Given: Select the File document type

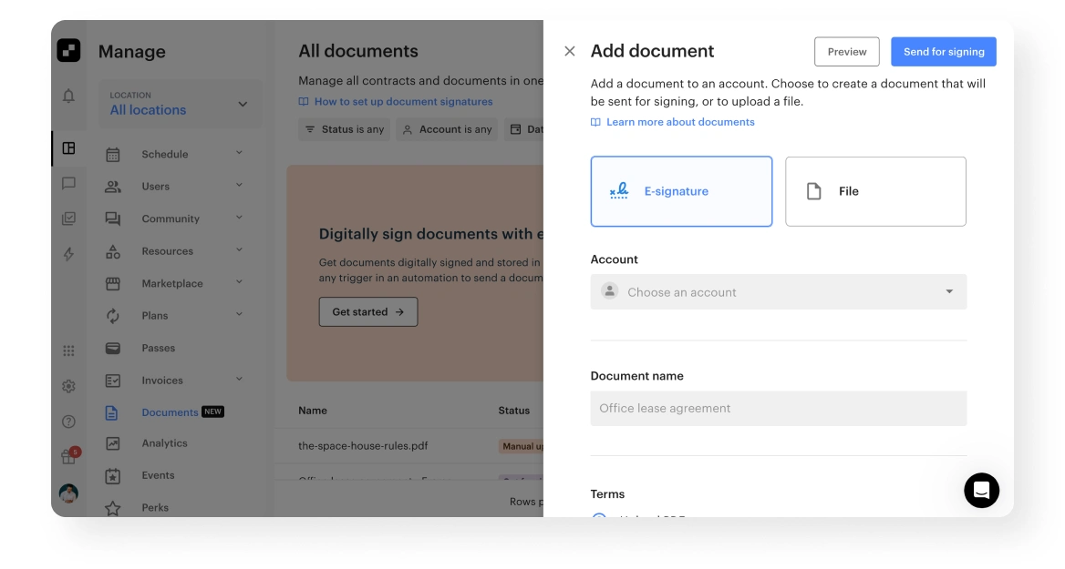Looking at the screenshot, I should pyautogui.click(x=875, y=191).
